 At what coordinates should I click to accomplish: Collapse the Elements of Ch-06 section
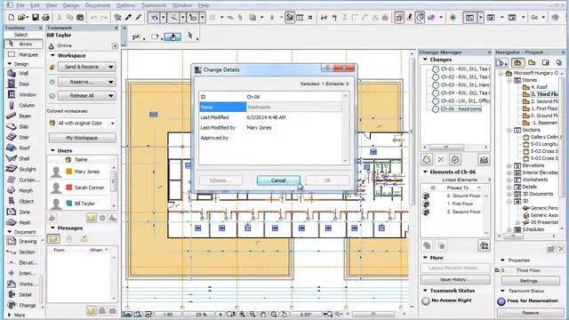pyautogui.click(x=425, y=172)
